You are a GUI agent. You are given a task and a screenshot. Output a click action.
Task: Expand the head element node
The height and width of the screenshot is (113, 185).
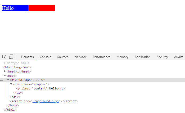[x=5, y=71]
